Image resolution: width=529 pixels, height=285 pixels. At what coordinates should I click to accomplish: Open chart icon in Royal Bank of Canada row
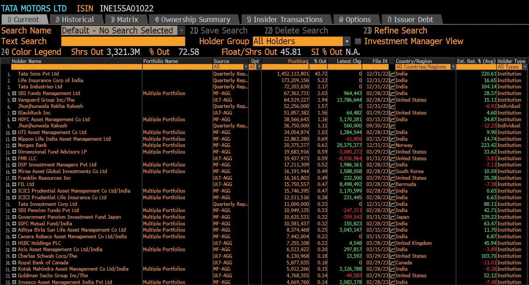(x=392, y=263)
